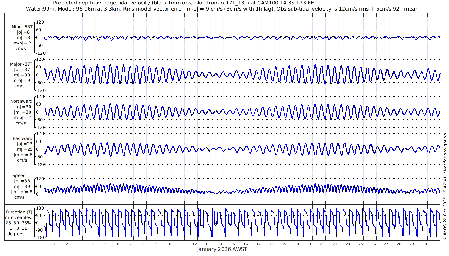Screen dimensions: 449x256
Task: Click the 'Northward' panel label
Action: coord(21,101)
